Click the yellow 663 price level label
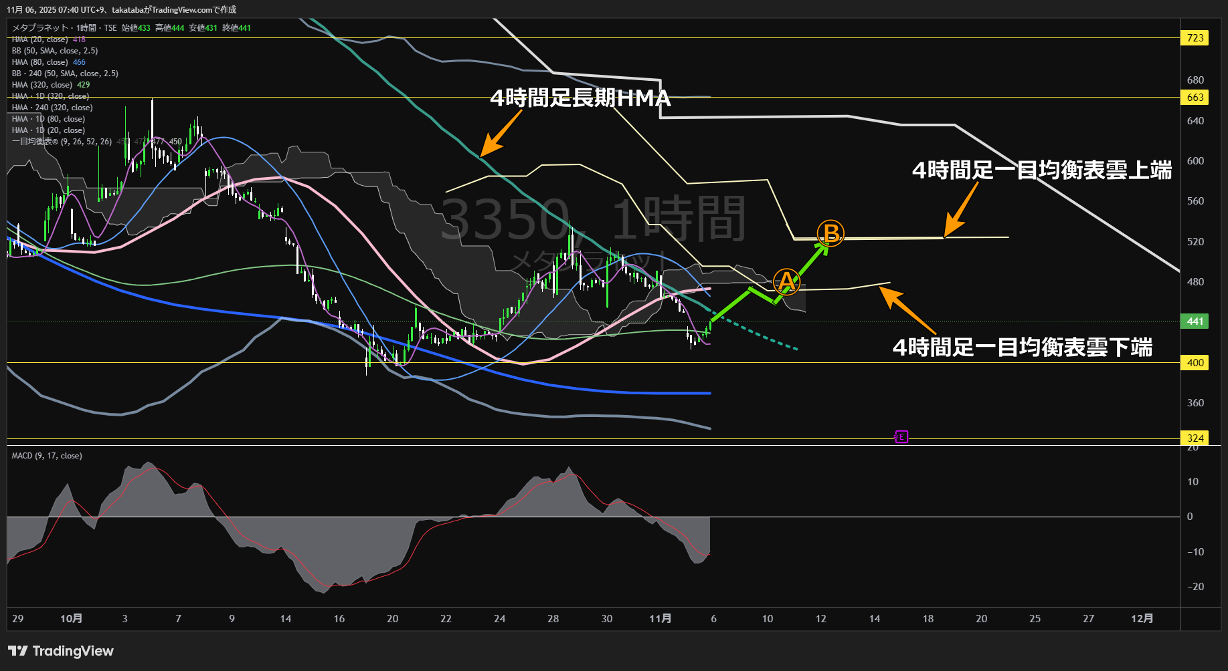 point(1195,98)
